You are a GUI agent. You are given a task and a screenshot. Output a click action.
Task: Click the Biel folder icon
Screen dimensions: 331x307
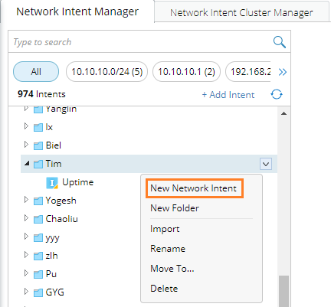point(38,145)
